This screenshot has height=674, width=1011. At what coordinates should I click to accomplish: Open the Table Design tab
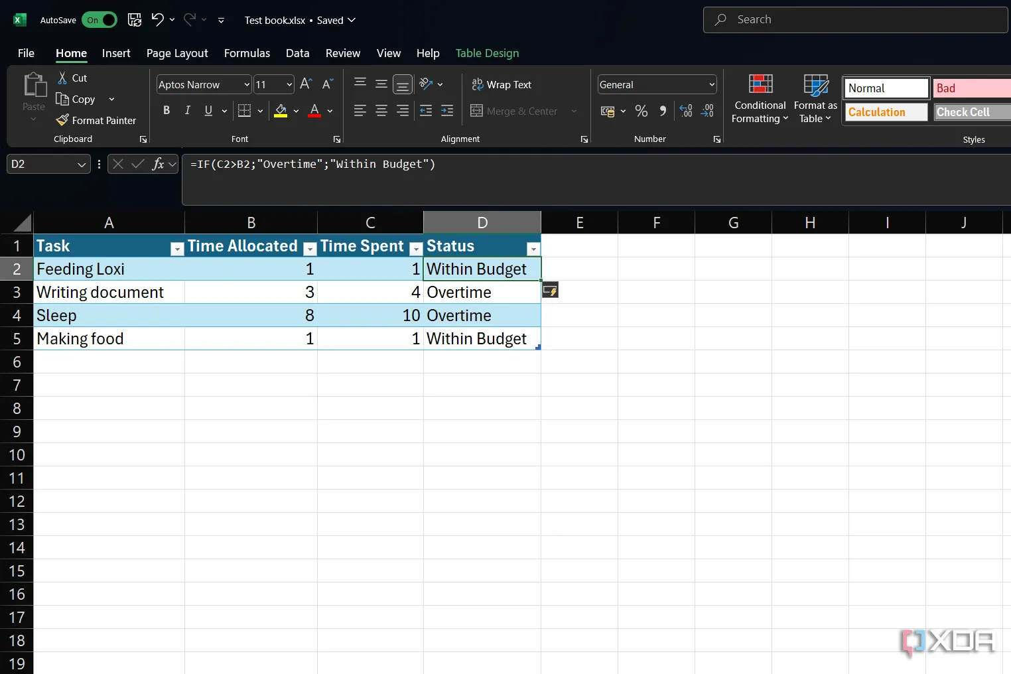[487, 53]
